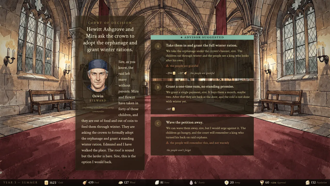This screenshot has width=330, height=186.
Task: Click the 132 Population value
Action: pyautogui.click(x=313, y=183)
